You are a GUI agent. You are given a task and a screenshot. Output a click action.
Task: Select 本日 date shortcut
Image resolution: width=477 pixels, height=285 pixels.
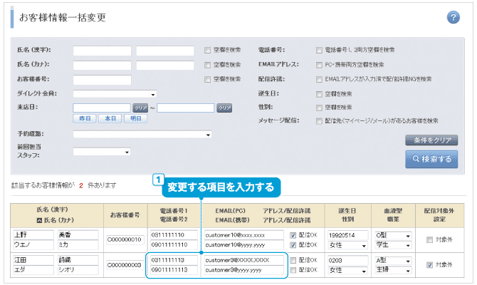click(110, 118)
